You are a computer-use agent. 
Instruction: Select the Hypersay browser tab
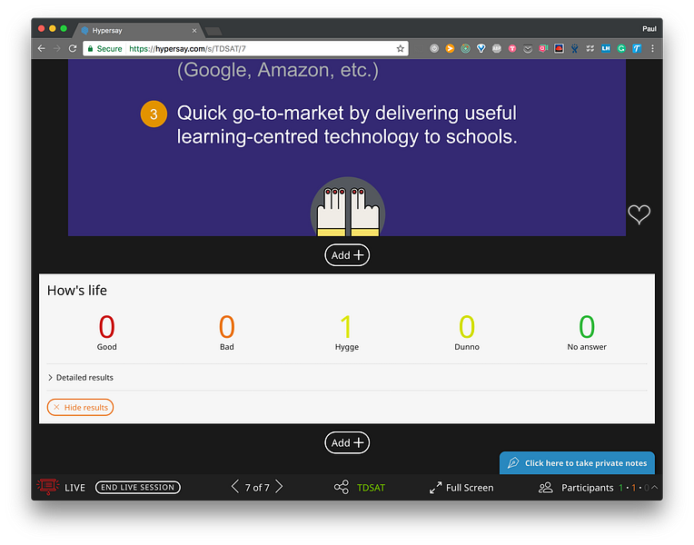137,30
